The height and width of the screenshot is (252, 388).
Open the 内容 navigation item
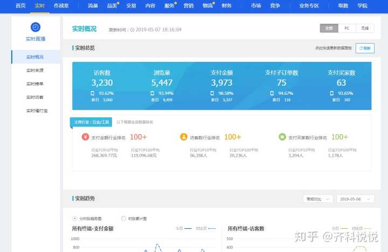(150, 6)
